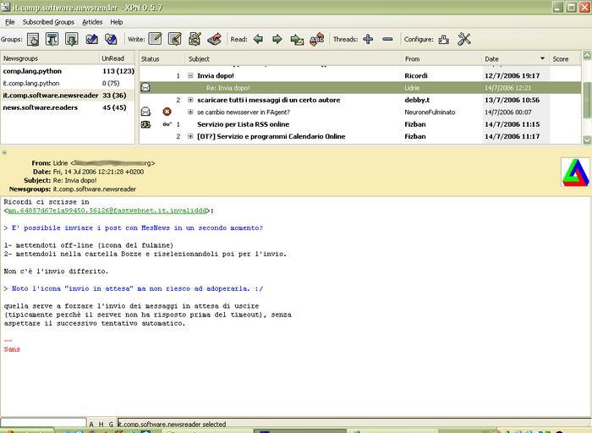The width and height of the screenshot is (592, 433).
Task: Expand 'scaricare tutti i messaggi' thread
Action: [x=190, y=100]
